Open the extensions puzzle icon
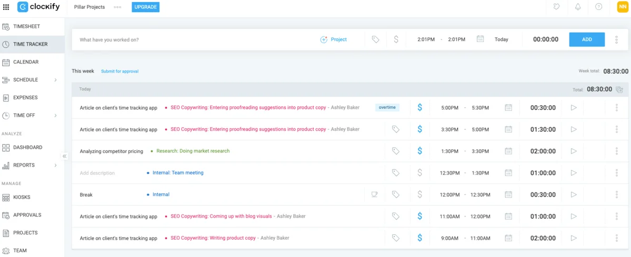 pos(557,7)
